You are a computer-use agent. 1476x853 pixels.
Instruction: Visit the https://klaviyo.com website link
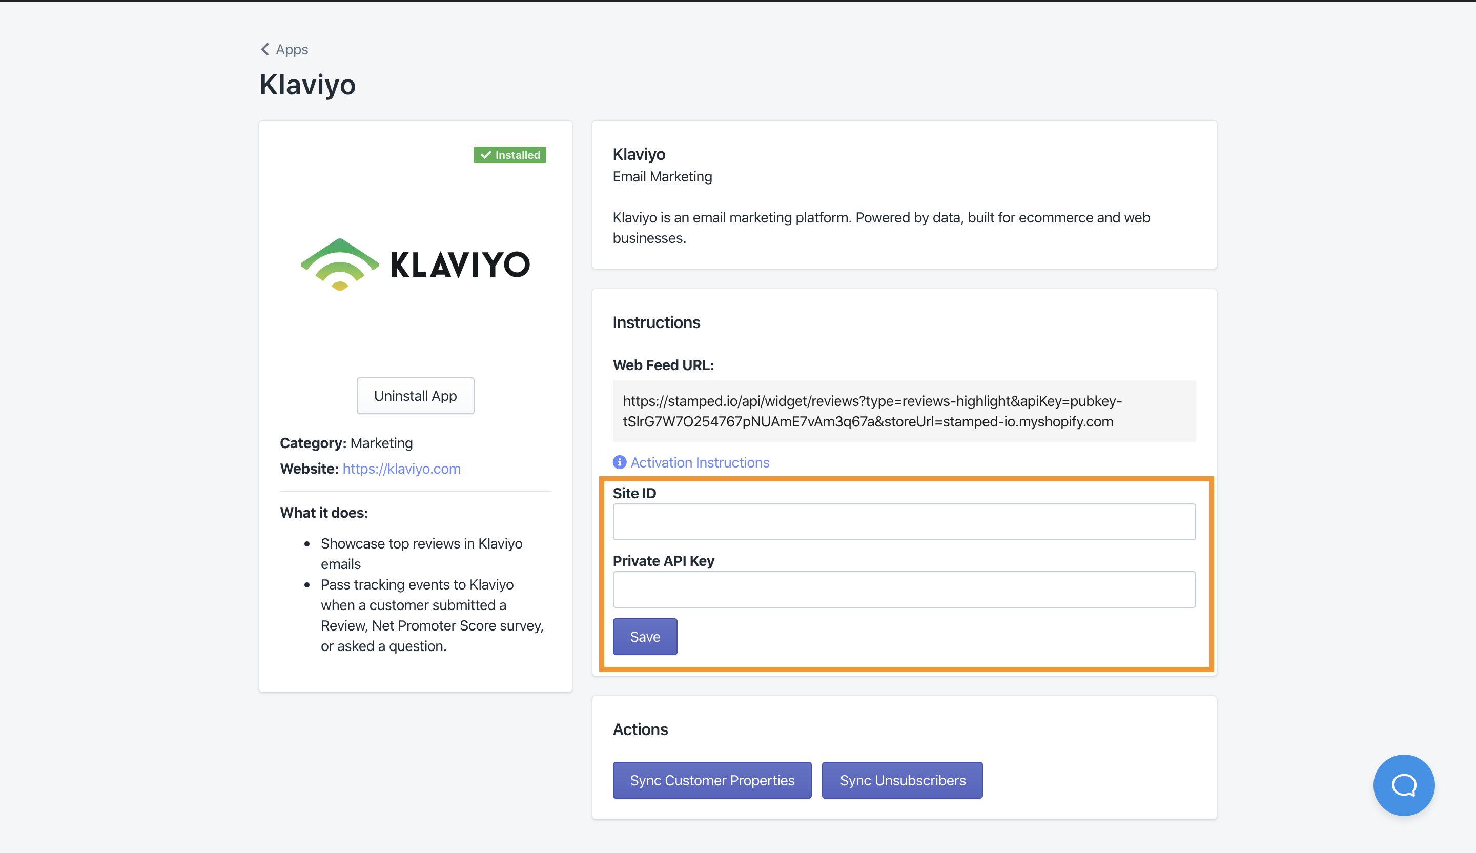[401, 468]
